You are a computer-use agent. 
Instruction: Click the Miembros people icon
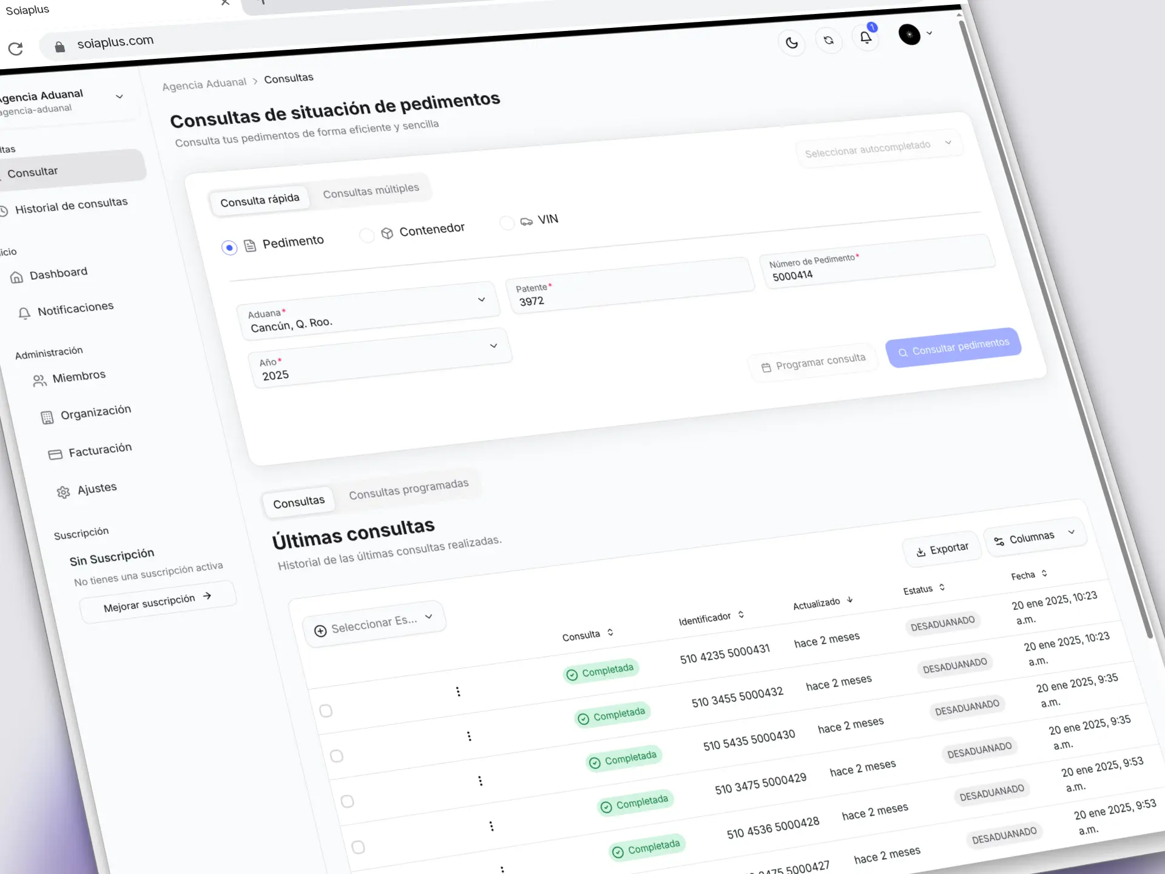[39, 381]
